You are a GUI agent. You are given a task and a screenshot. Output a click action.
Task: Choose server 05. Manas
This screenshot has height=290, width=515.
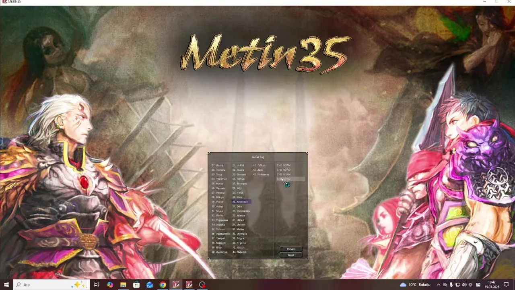(x=218, y=184)
